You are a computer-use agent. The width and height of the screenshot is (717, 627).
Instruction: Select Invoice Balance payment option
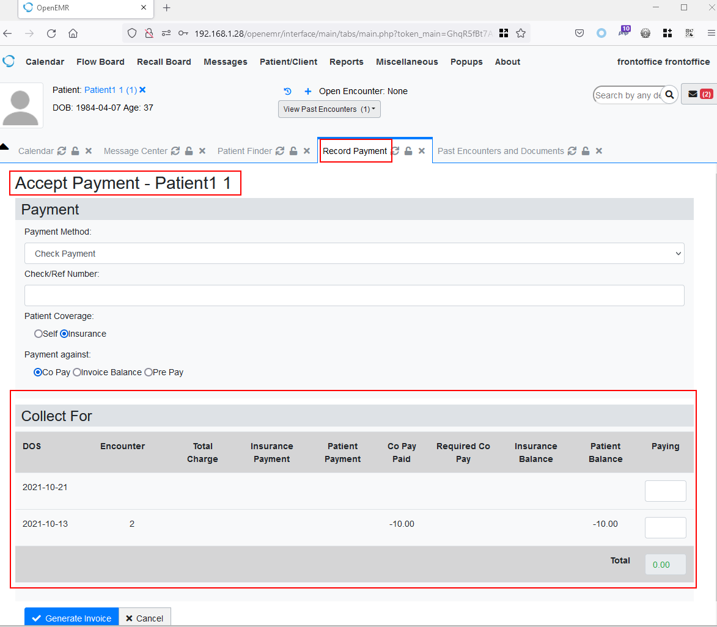[77, 372]
